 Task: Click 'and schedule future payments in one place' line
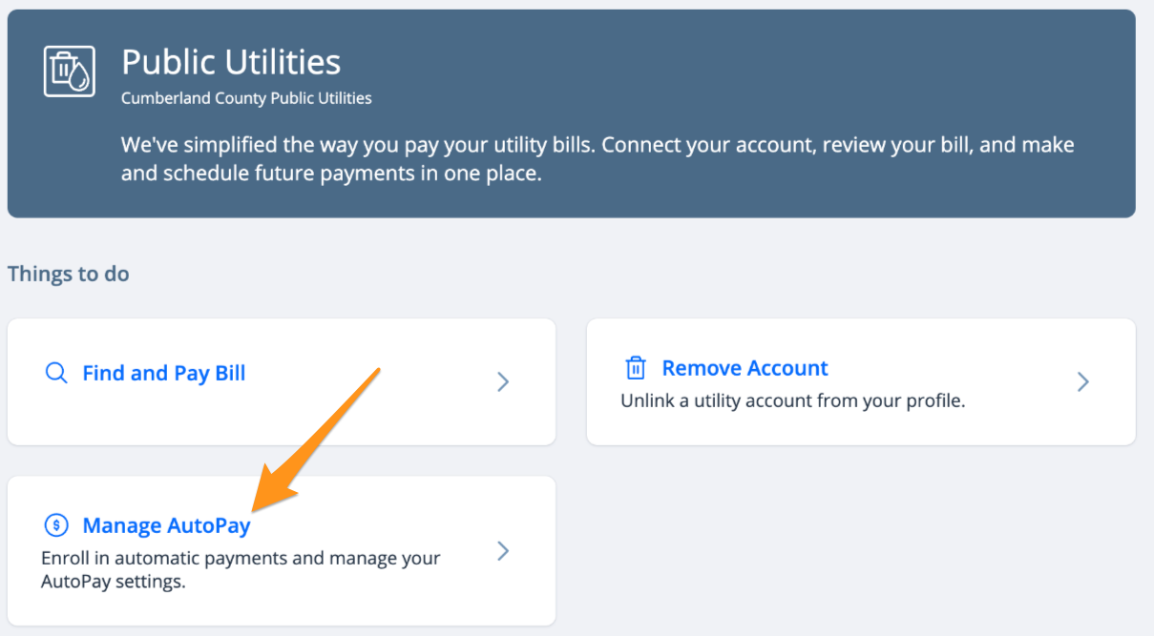click(331, 174)
